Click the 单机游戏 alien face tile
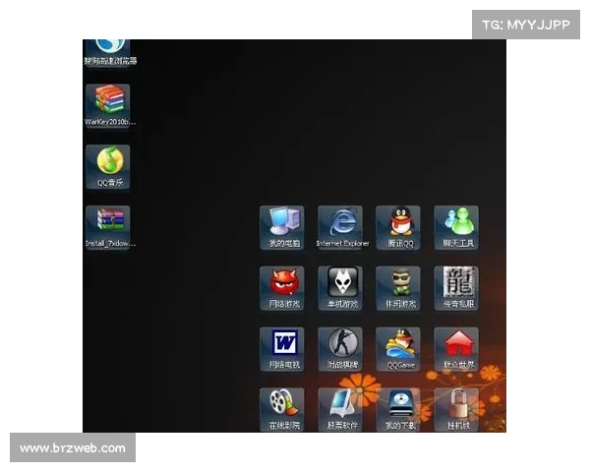590x472 pixels. tap(340, 288)
